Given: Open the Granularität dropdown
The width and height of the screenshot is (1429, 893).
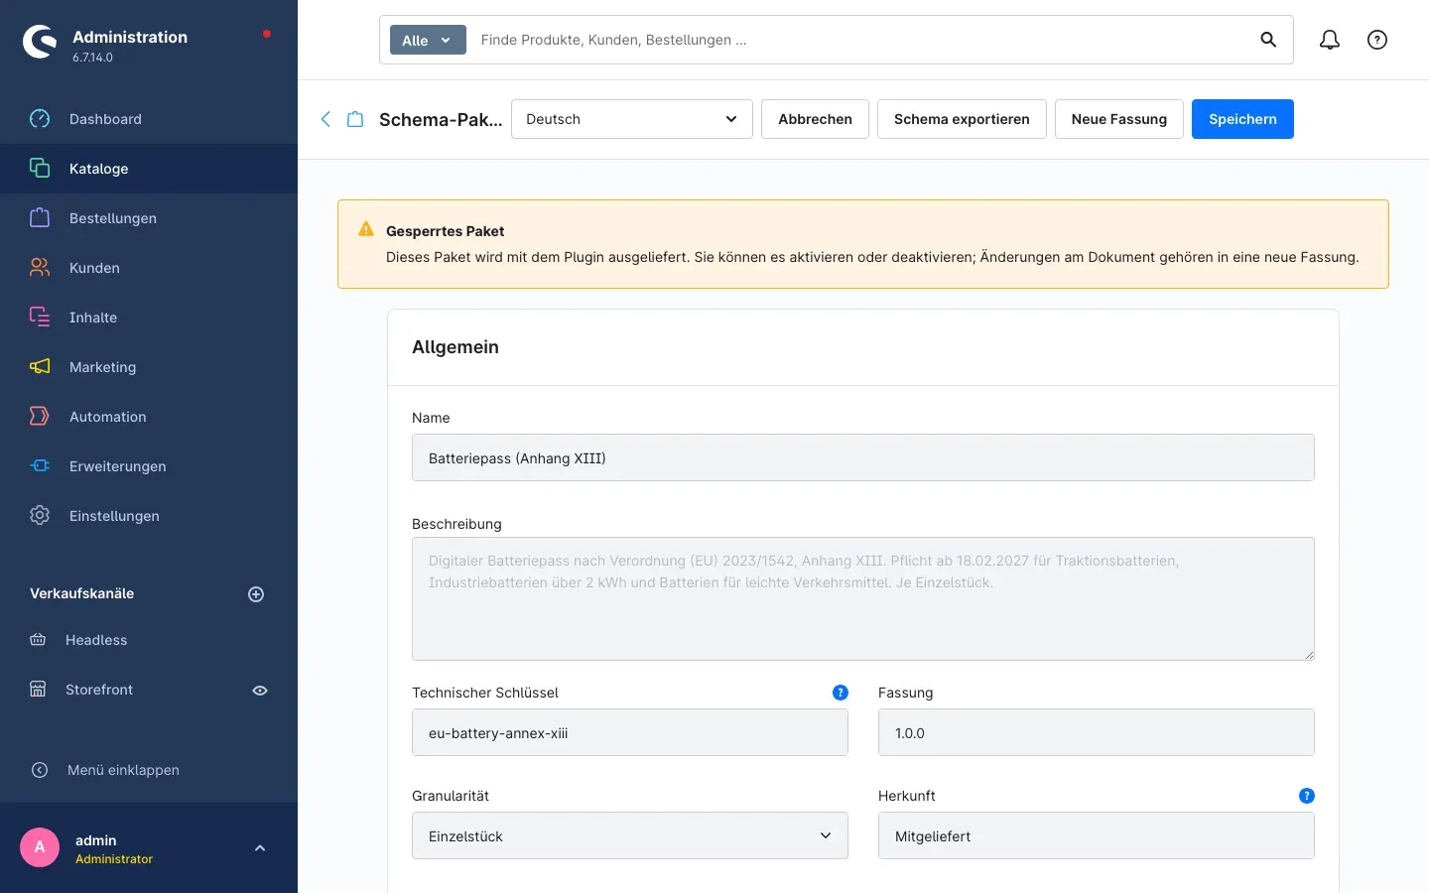Looking at the screenshot, I should pyautogui.click(x=630, y=835).
